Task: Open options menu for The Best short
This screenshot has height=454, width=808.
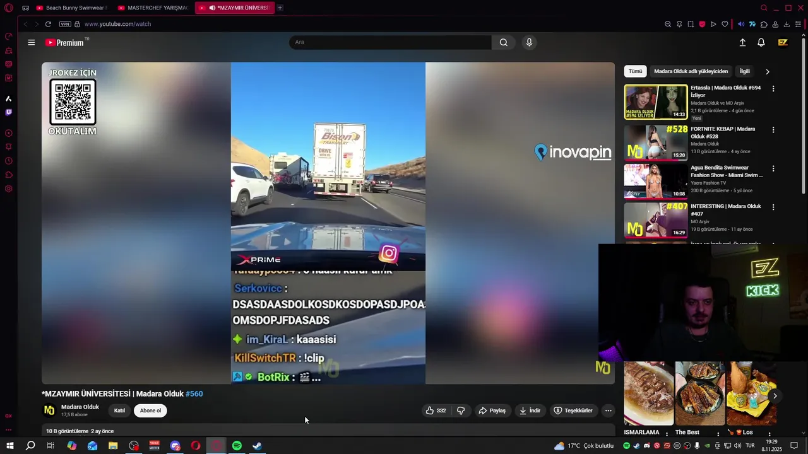Action: [x=718, y=434]
